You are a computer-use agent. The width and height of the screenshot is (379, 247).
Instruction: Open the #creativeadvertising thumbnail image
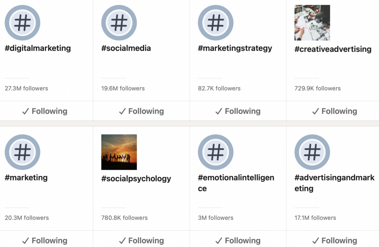point(312,23)
